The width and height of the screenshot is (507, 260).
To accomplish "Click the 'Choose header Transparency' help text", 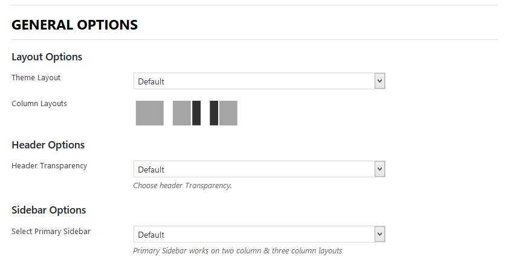I will [x=182, y=186].
